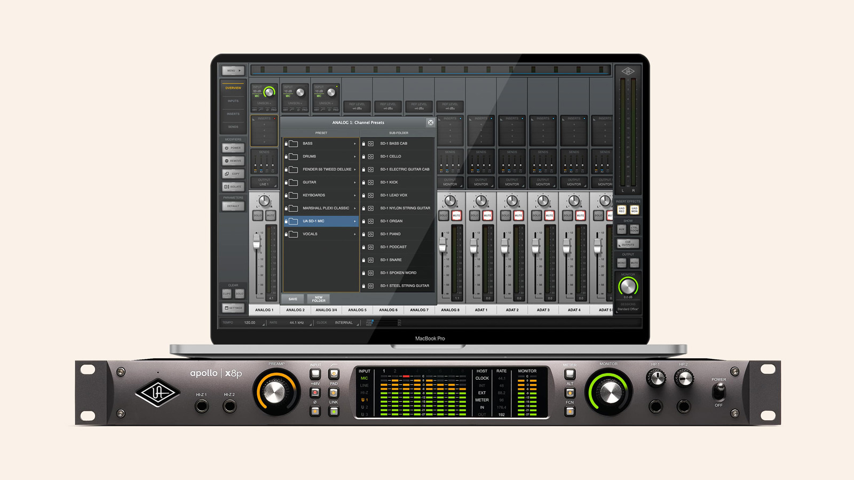Viewport: 854px width, 480px height.
Task: Open the SETTINGS panel
Action: pos(233,308)
